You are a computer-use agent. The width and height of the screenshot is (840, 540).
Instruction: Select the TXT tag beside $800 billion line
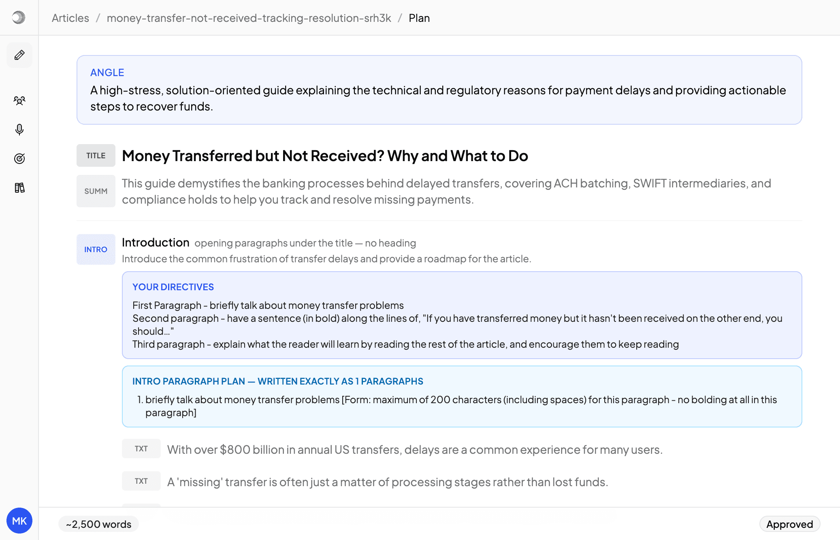click(x=141, y=449)
